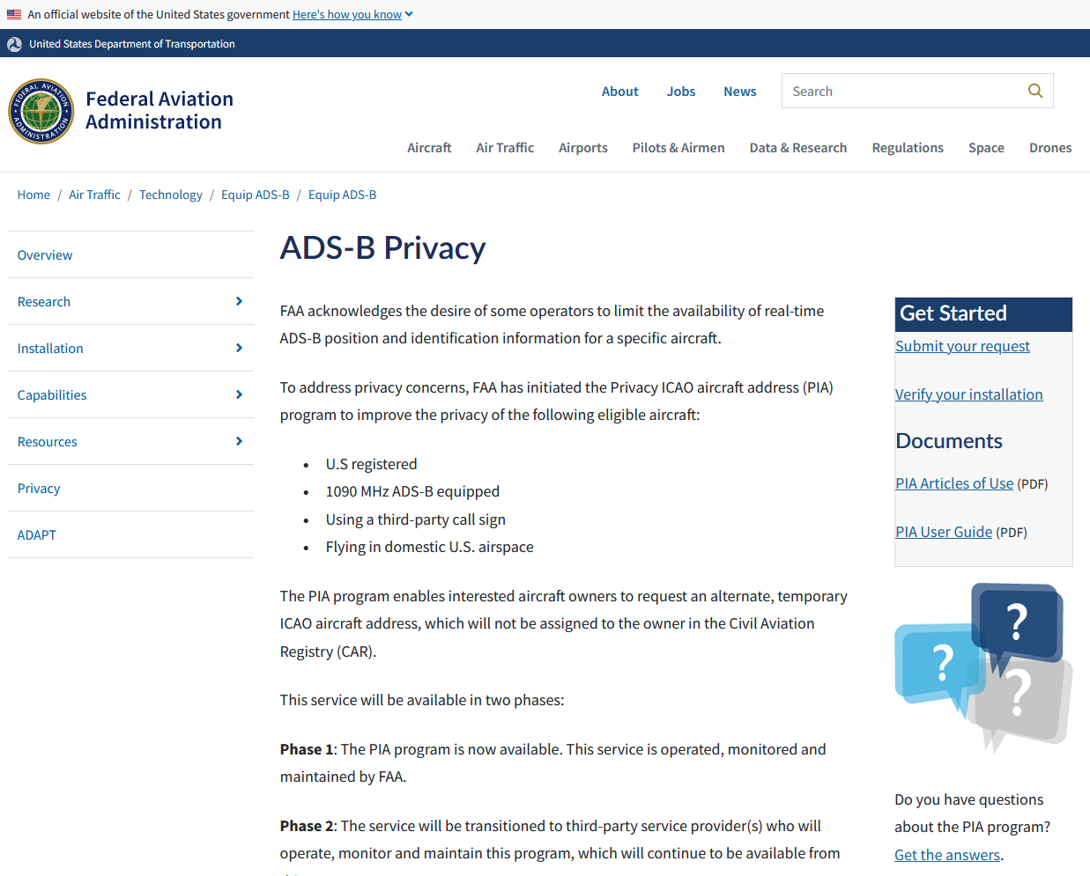Click the Documents heading
The height and width of the screenshot is (876, 1090).
949,441
